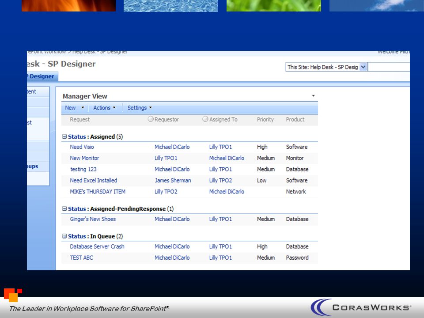Sort by the Request column header
This screenshot has width=424, height=318.
(x=80, y=120)
